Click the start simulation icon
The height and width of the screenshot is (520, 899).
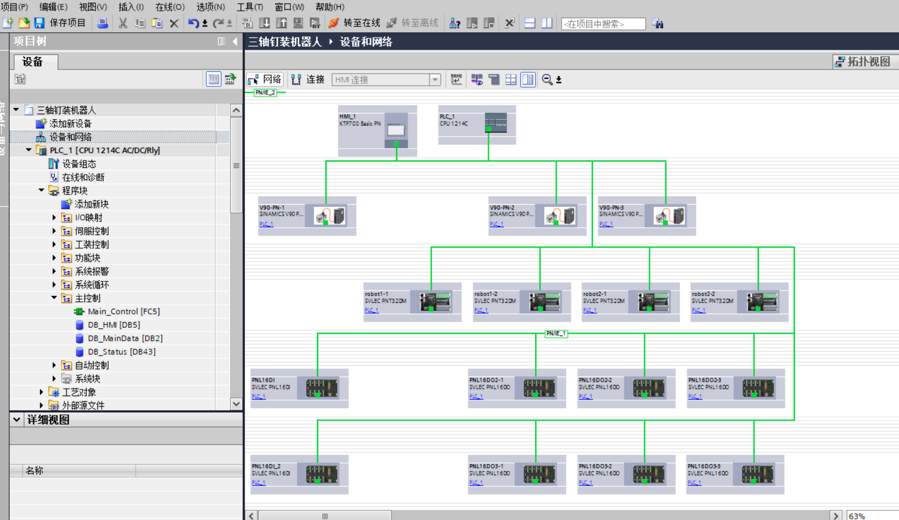pyautogui.click(x=298, y=23)
